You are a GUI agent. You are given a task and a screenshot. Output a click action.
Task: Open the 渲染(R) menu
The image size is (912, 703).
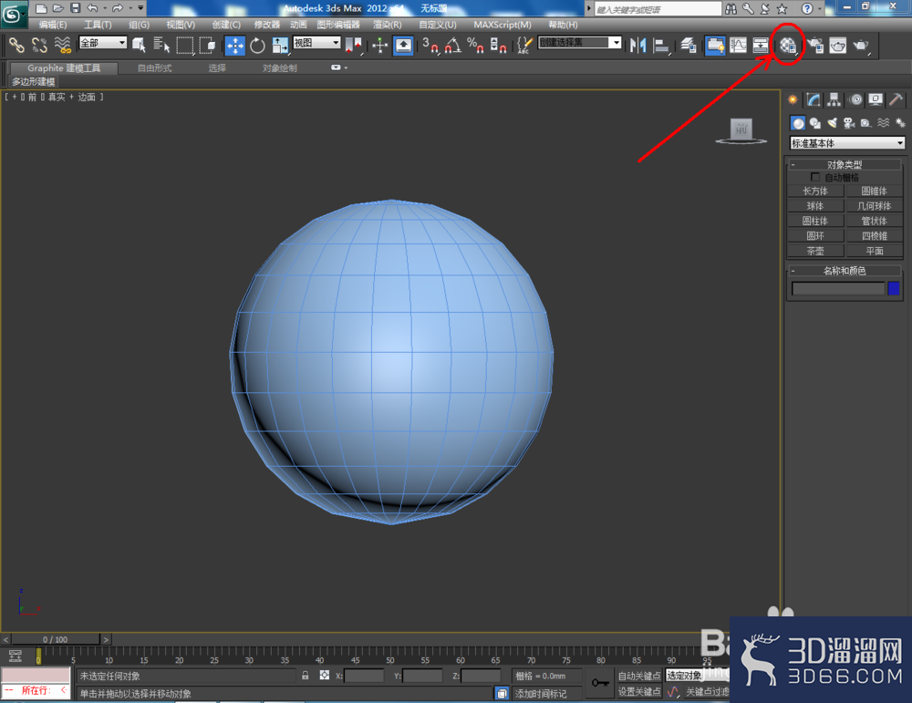tap(388, 25)
